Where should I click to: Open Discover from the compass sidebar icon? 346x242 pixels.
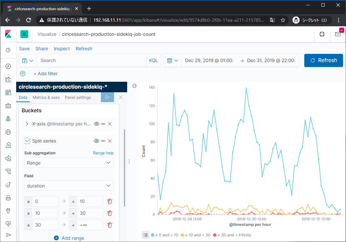[x=8, y=66]
